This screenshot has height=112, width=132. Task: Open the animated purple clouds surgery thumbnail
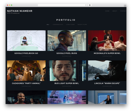click(x=67, y=97)
